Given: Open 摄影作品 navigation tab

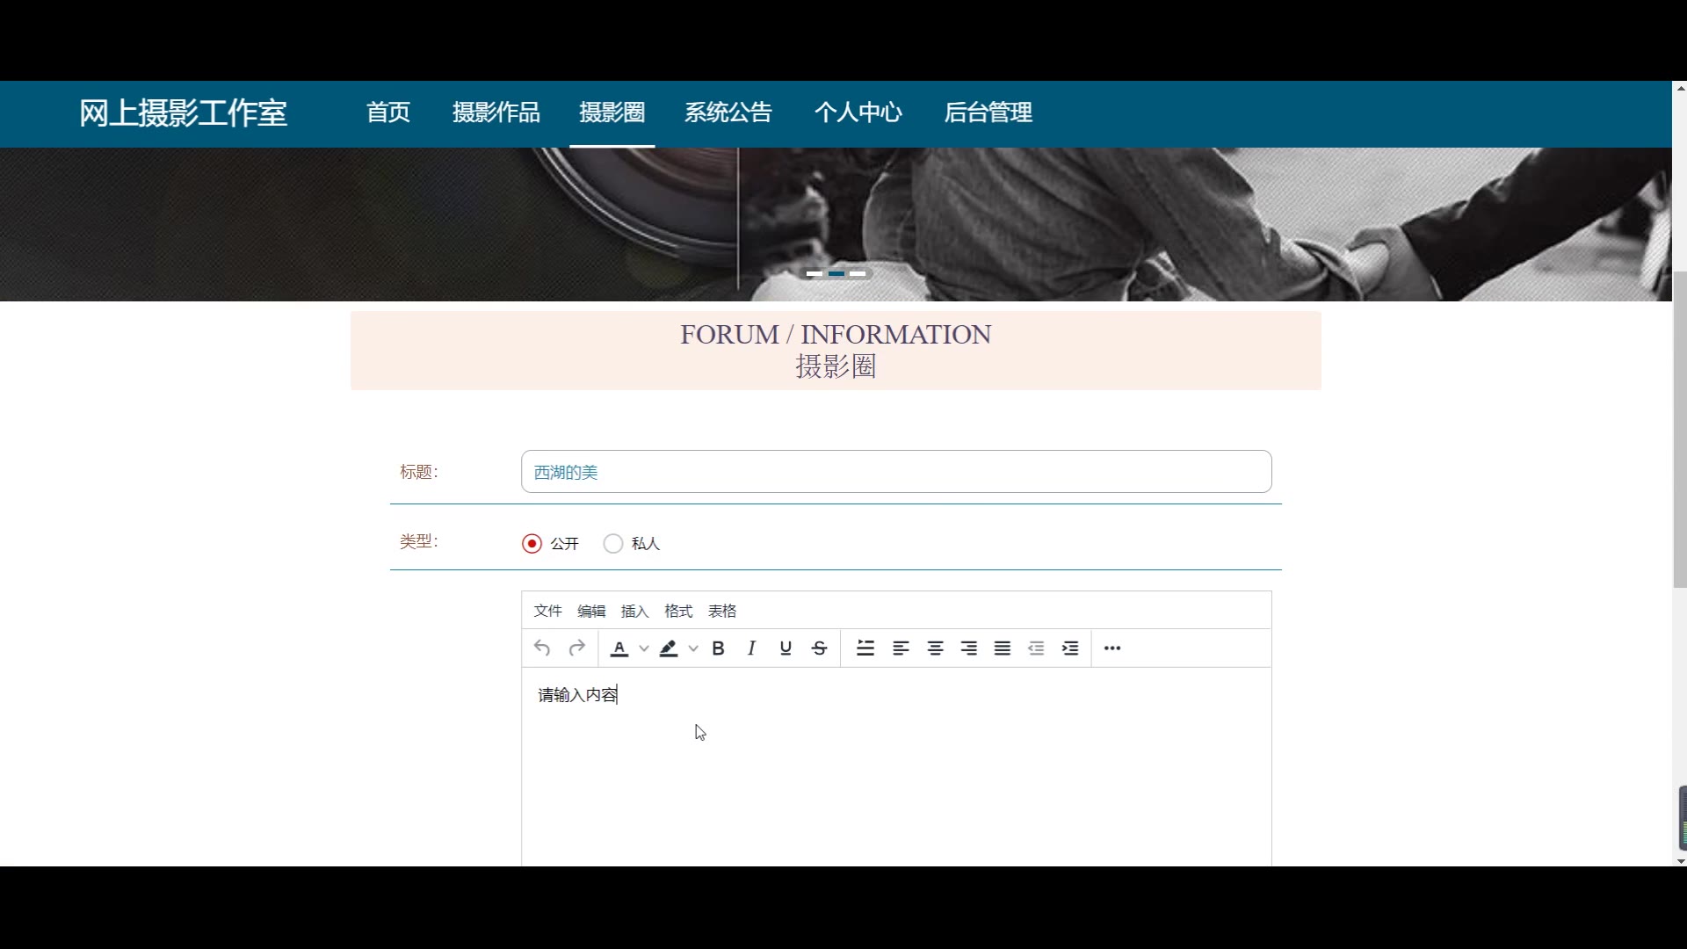Looking at the screenshot, I should tap(496, 112).
